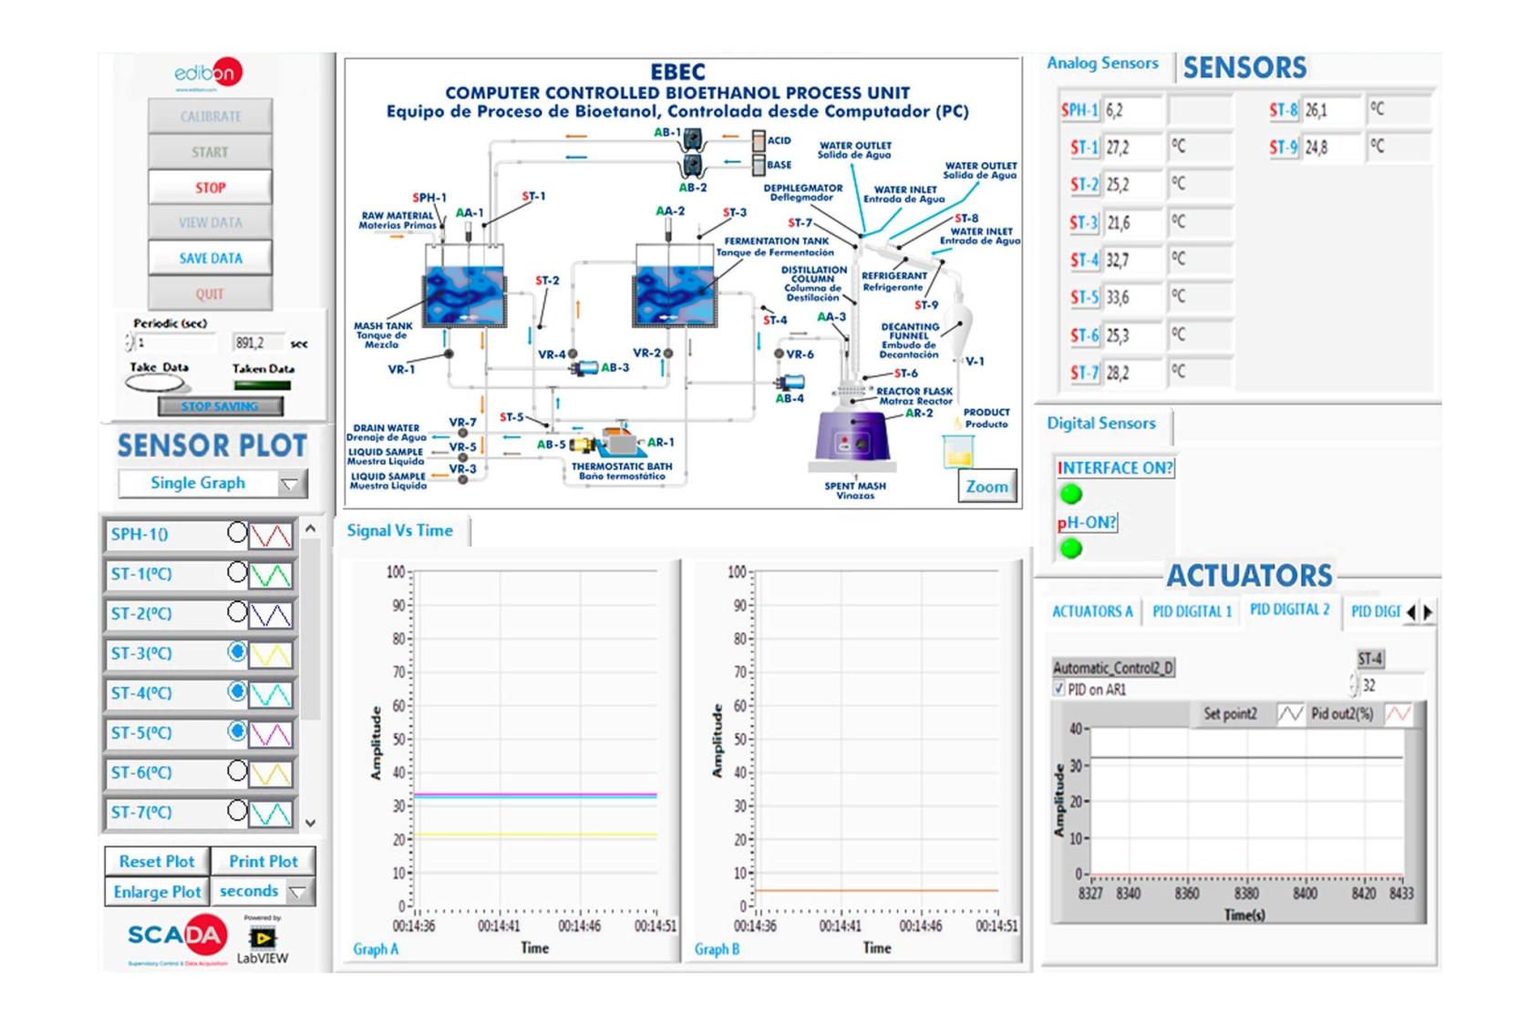Image resolution: width=1539 pixels, height=1025 pixels.
Task: Adjust the Periodic seconds stepper
Action: point(129,343)
